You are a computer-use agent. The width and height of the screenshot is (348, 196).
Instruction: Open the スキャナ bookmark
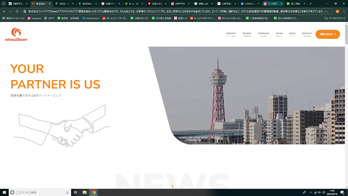[49, 18]
